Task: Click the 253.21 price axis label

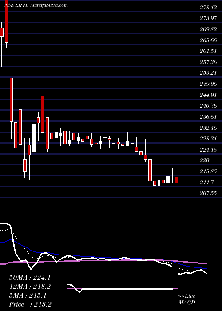Action: tap(208, 73)
